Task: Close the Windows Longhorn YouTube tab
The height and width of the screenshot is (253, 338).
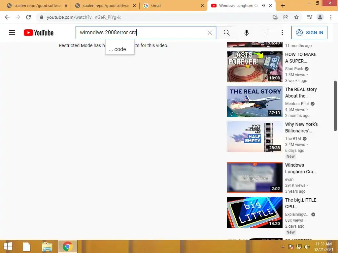Action: tap(270, 6)
